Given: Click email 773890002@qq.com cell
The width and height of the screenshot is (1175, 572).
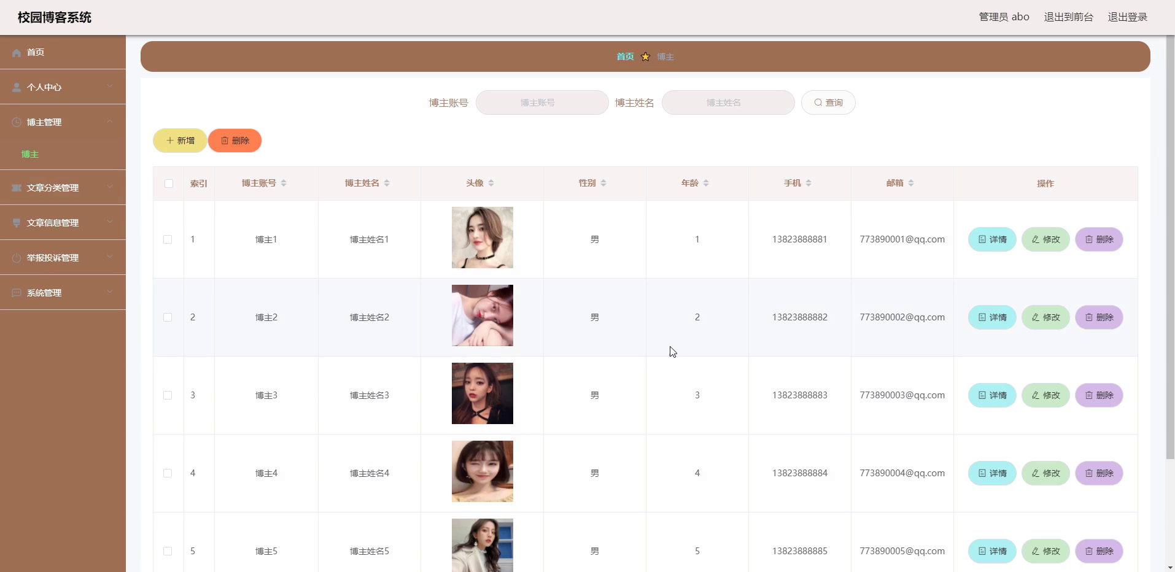Looking at the screenshot, I should click(902, 317).
